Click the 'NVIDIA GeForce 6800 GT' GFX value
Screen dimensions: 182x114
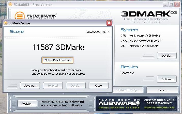pos(145,41)
